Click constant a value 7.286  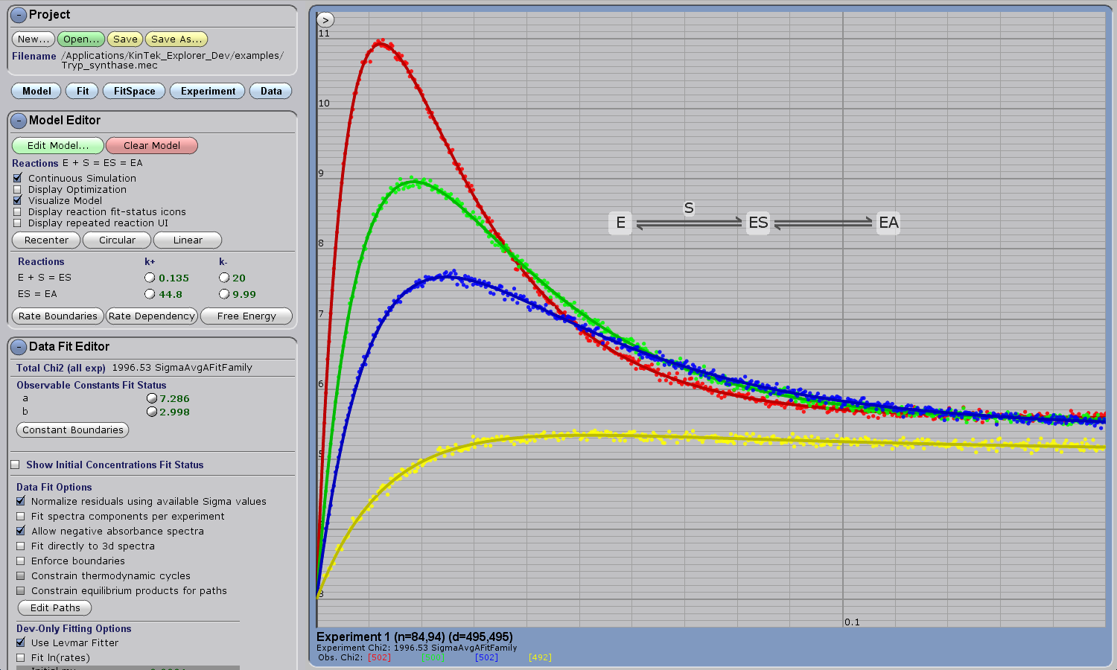point(174,398)
